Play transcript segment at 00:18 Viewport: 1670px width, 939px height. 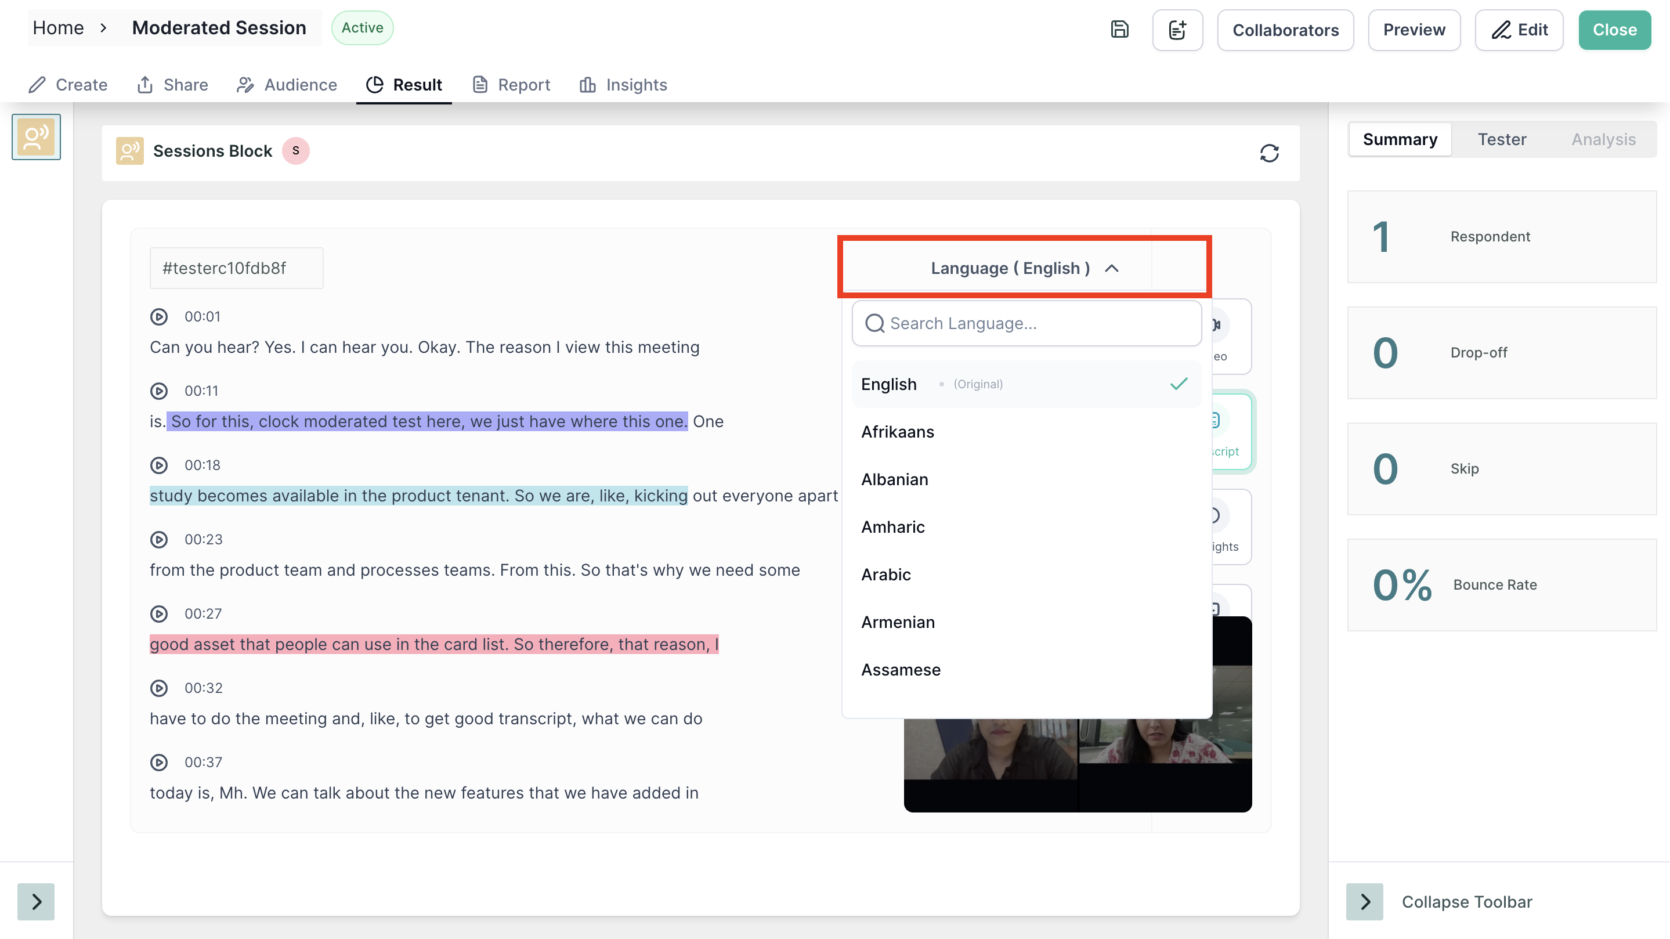(159, 465)
